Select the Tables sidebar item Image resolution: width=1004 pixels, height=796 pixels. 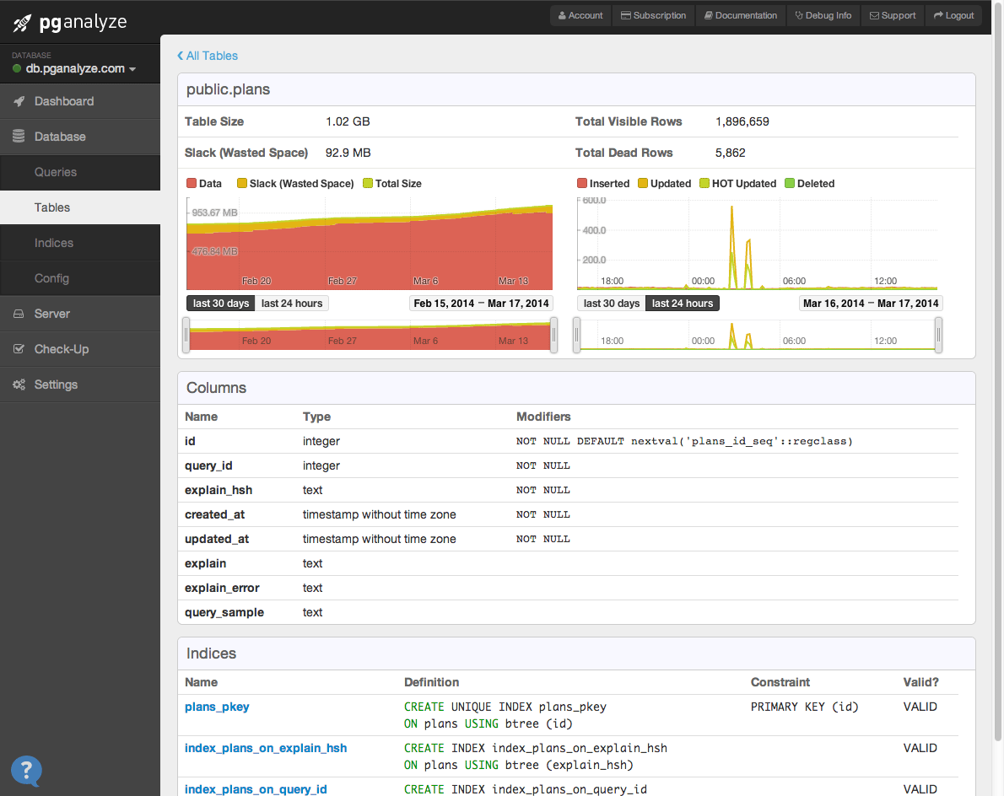click(80, 207)
